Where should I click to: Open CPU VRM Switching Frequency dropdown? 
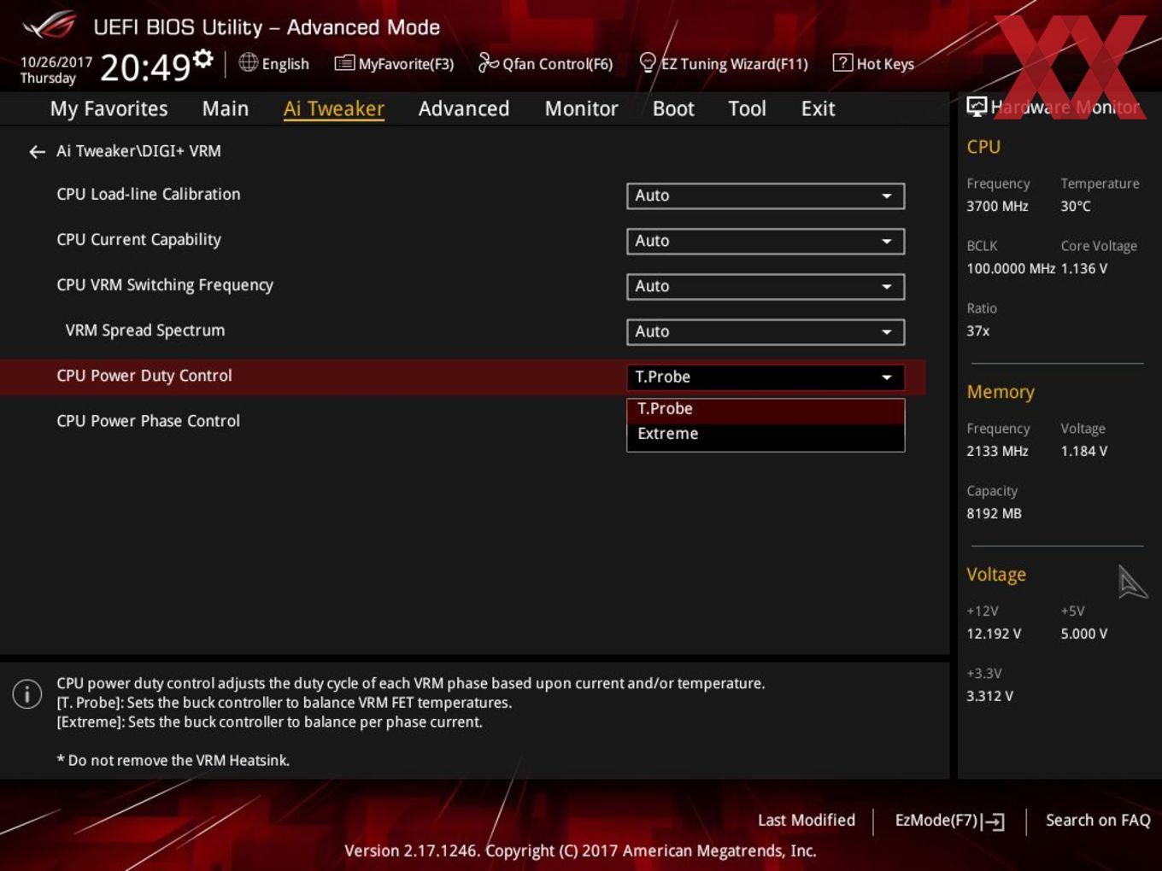pyautogui.click(x=766, y=286)
